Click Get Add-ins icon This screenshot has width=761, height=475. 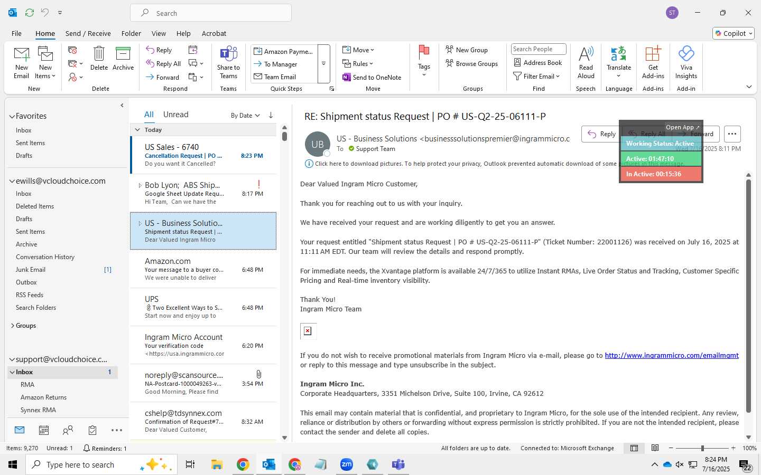(653, 62)
